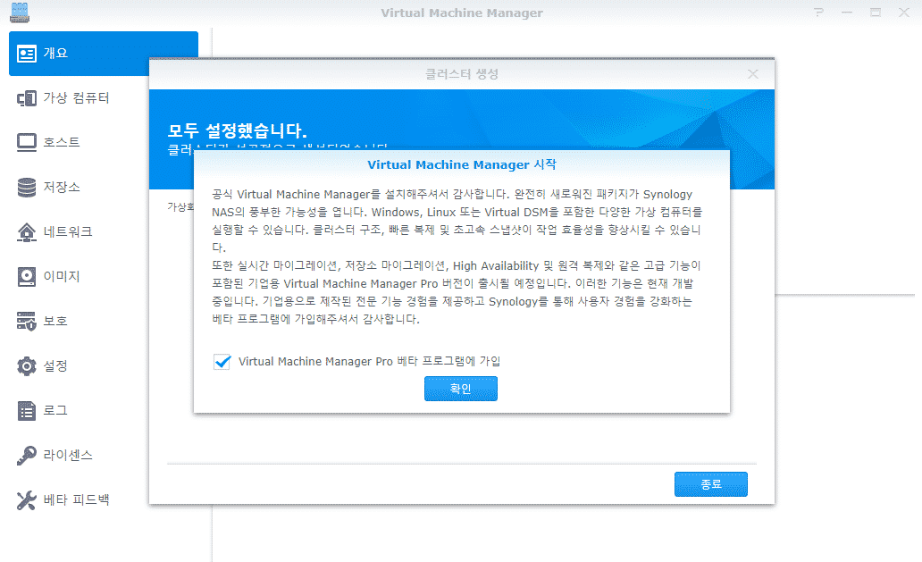This screenshot has width=922, height=562.
Task: Click the 로그 log list icon
Action: coord(27,411)
